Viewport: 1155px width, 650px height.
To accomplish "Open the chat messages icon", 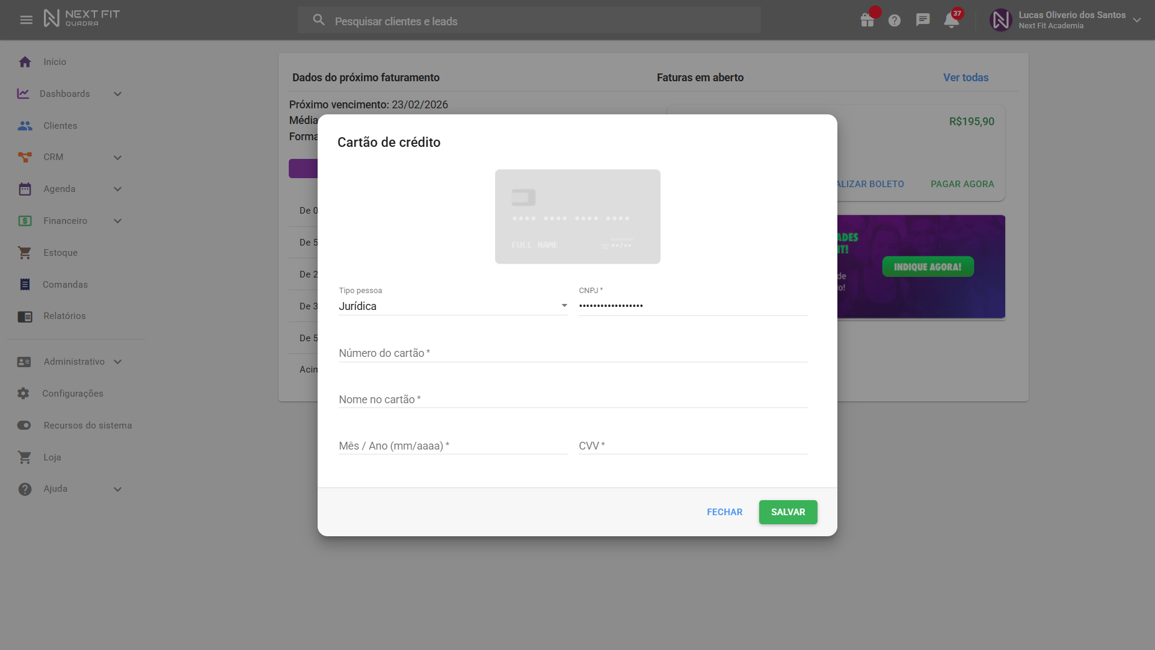I will coord(923,20).
